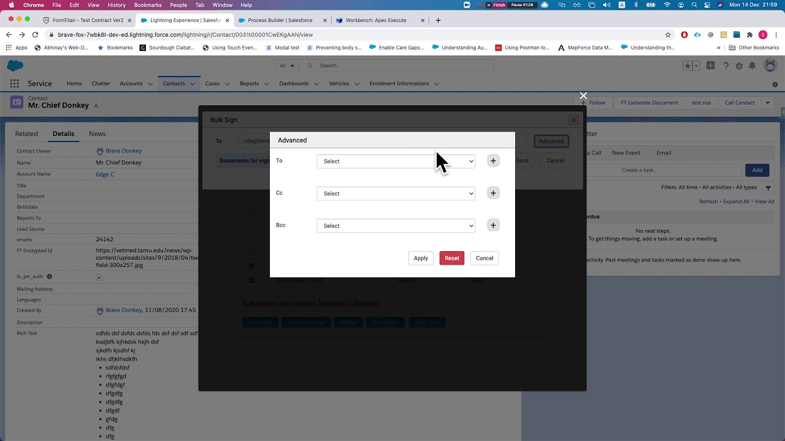
Task: Click Refresh in activity timeline
Action: [x=708, y=202]
